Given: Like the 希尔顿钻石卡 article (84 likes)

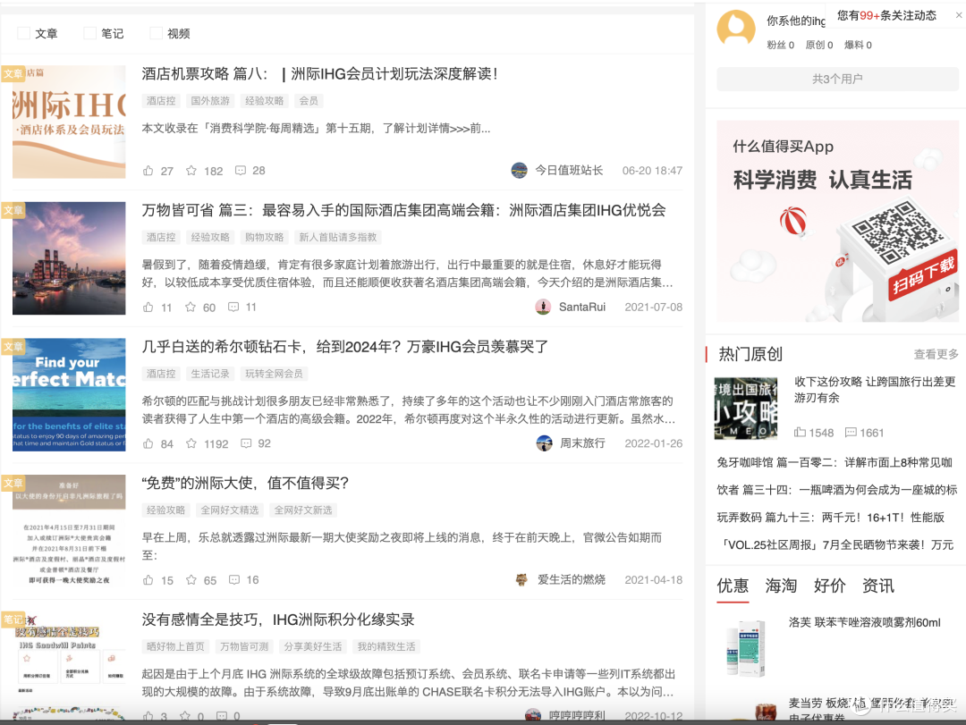Looking at the screenshot, I should point(148,443).
